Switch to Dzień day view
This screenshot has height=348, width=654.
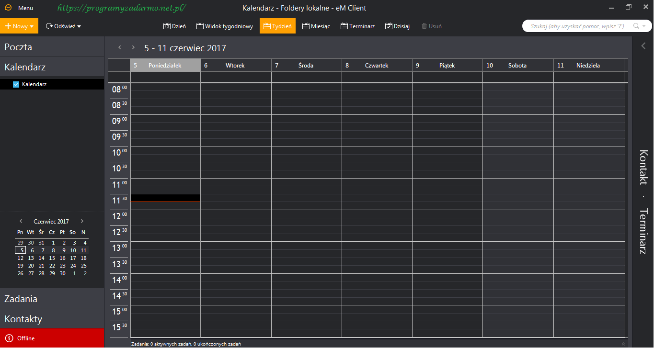pyautogui.click(x=174, y=26)
